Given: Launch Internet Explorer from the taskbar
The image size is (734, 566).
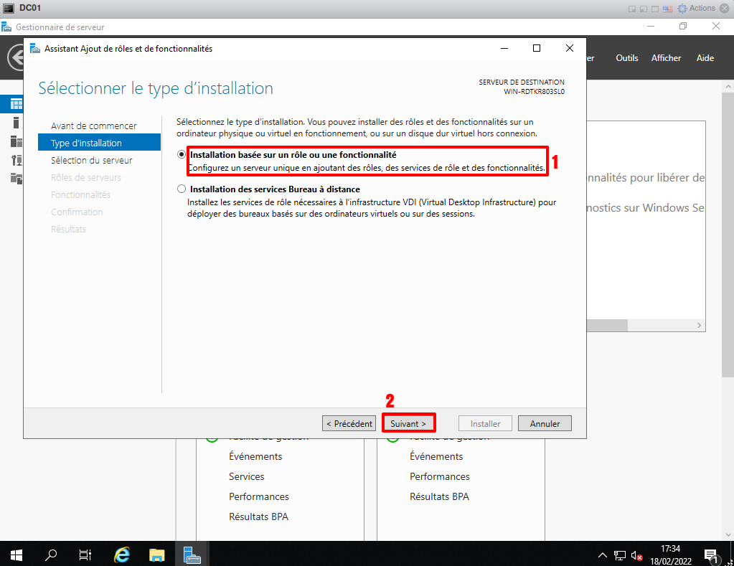Looking at the screenshot, I should pos(122,554).
